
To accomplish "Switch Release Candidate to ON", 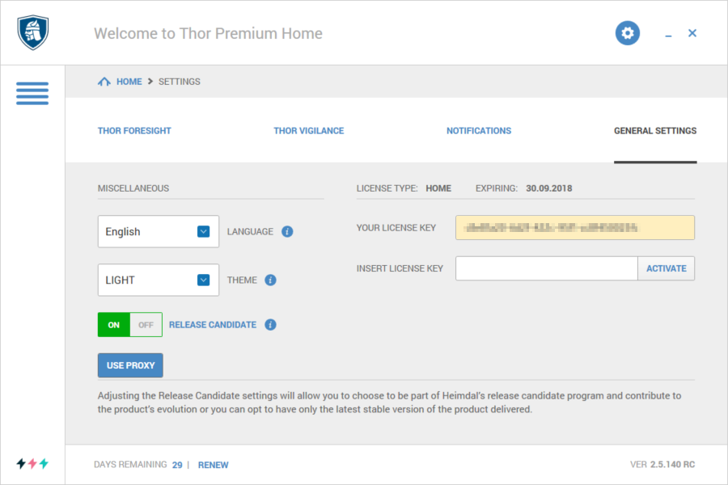I will (x=114, y=325).
